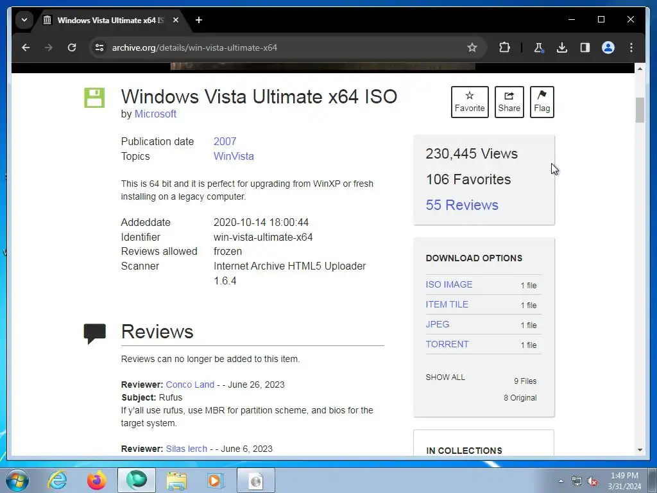Click the scrollbar up arrow
Screen dimensions: 657x493
coord(640,68)
